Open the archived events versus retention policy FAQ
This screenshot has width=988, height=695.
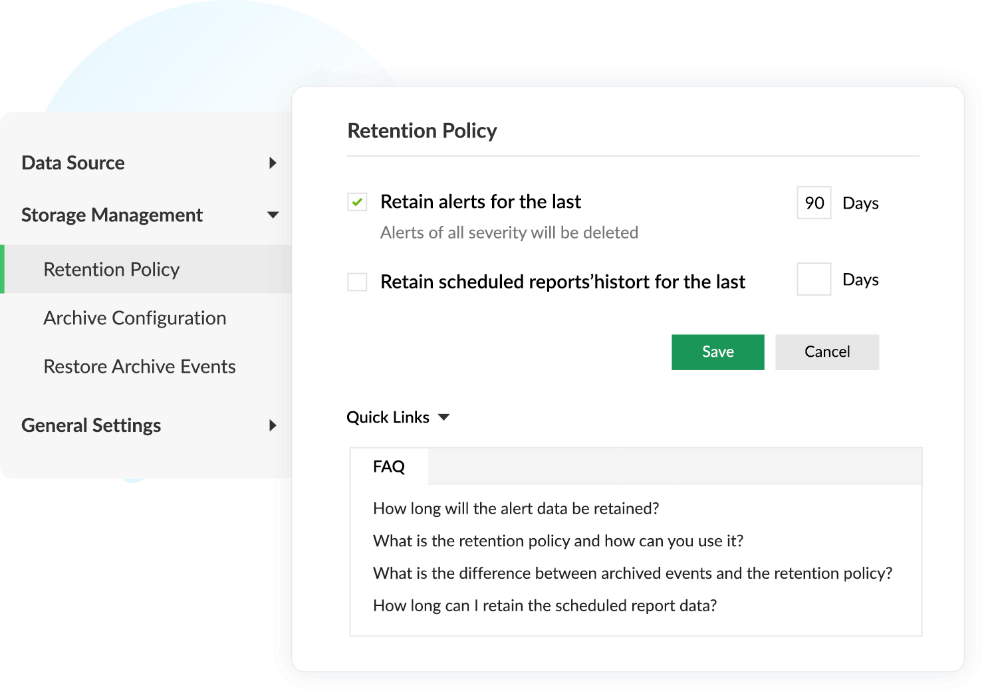click(x=632, y=573)
